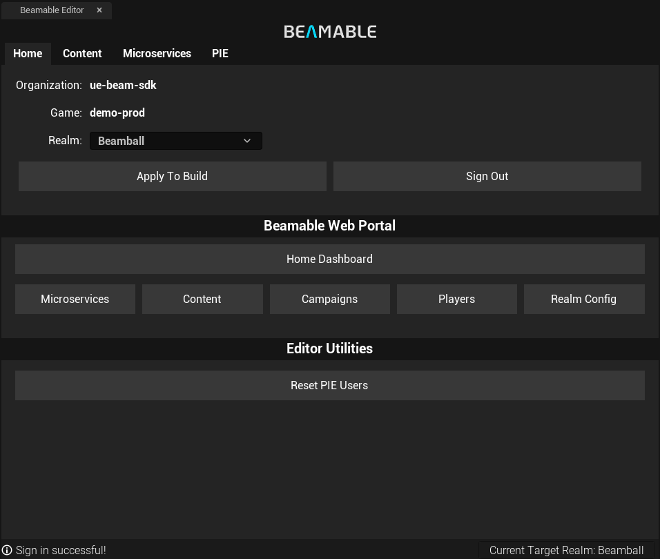Open the Content tab

[x=82, y=53]
